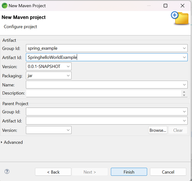Open the Artifact's Artifact Id dropdown arrow
The height and width of the screenshot is (181, 192).
click(184, 57)
